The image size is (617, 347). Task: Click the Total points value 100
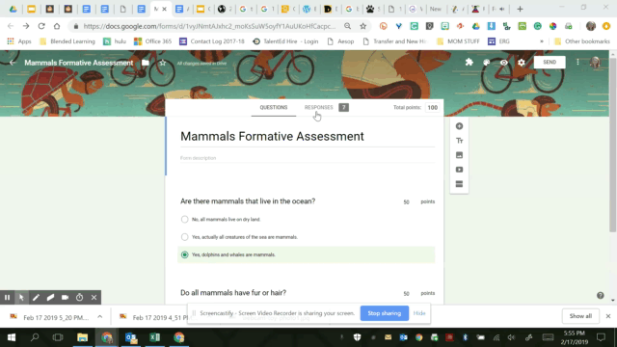[432, 107]
